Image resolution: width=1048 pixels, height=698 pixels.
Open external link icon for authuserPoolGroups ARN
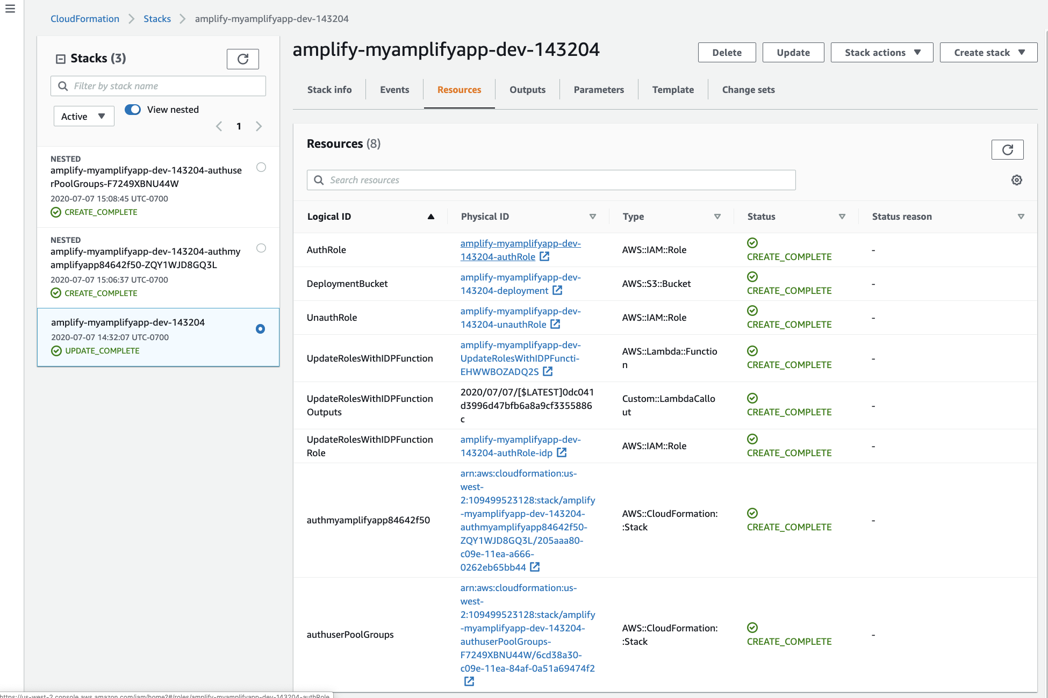[x=469, y=681]
